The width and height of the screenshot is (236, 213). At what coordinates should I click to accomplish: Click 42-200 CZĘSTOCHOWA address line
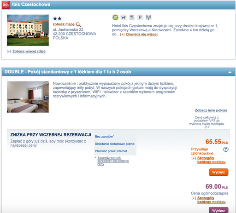[75, 34]
